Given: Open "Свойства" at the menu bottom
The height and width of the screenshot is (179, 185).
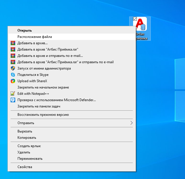Looking at the screenshot, I should coord(25,167).
